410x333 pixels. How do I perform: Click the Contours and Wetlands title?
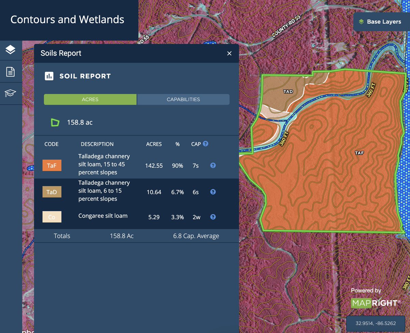coord(67,19)
